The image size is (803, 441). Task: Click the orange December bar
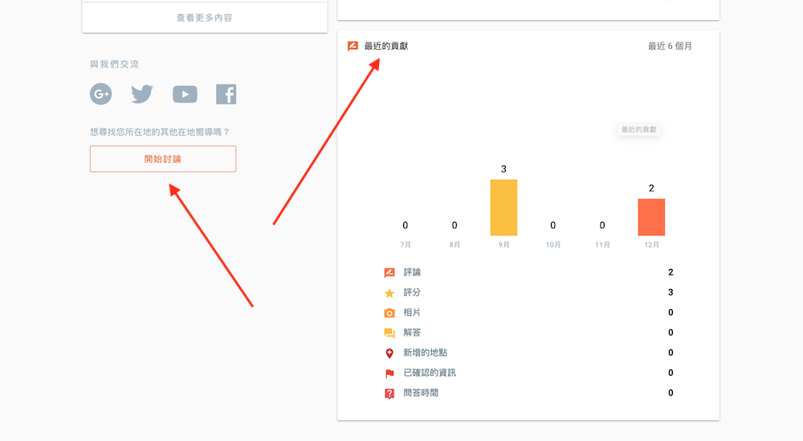[651, 217]
